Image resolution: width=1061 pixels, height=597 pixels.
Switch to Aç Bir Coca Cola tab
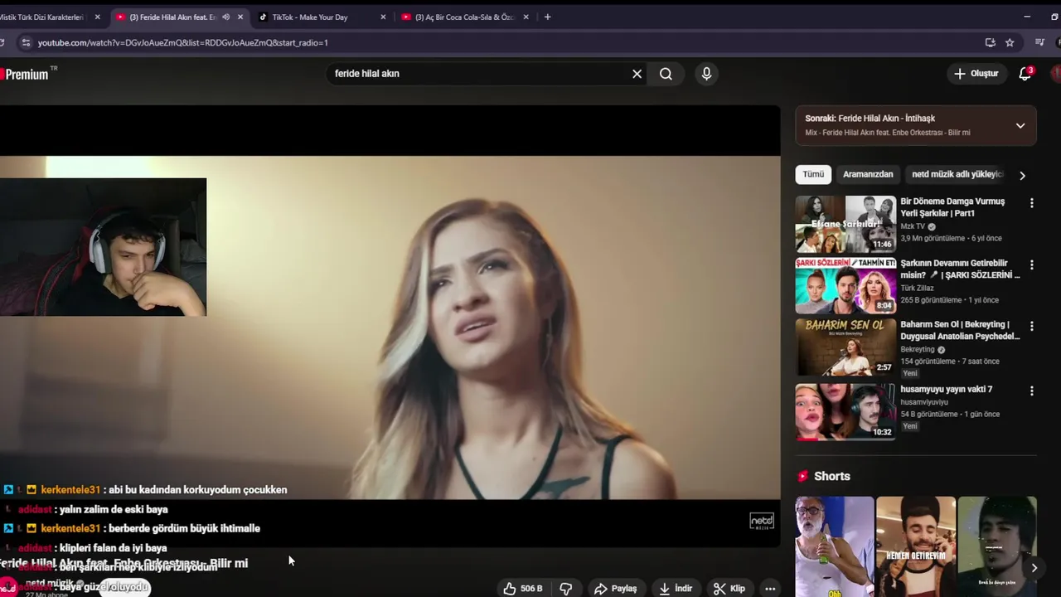[x=464, y=17]
